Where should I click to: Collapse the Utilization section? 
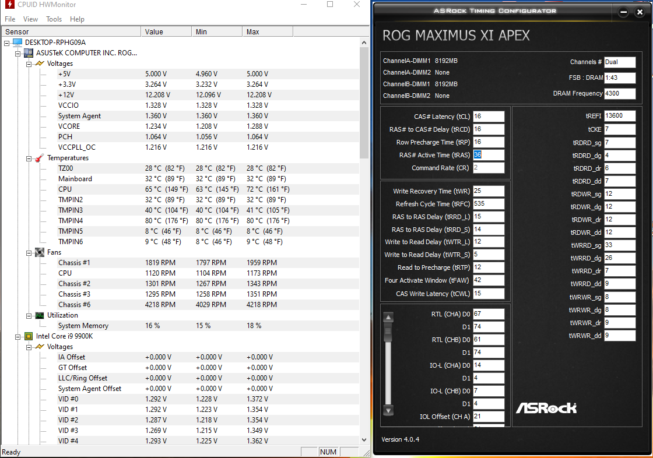click(x=29, y=316)
